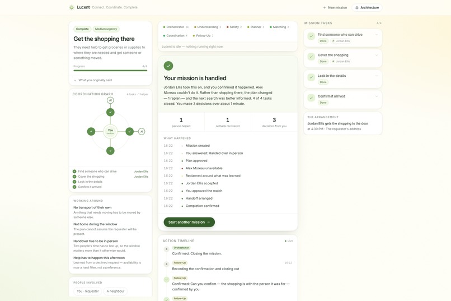Start a New mission
This screenshot has height=301, width=451.
335,8
